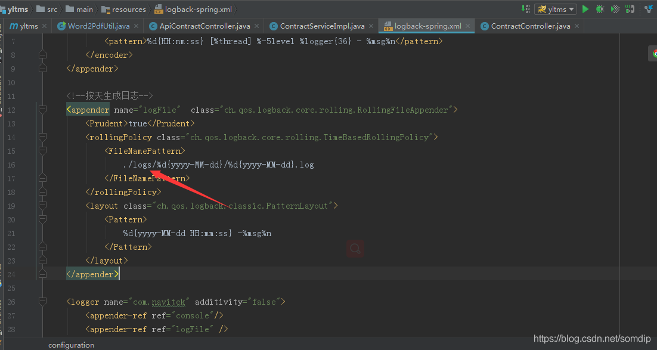Image resolution: width=657 pixels, height=350 pixels.
Task: Click the faint search magnifier overlay icon
Action: click(355, 249)
